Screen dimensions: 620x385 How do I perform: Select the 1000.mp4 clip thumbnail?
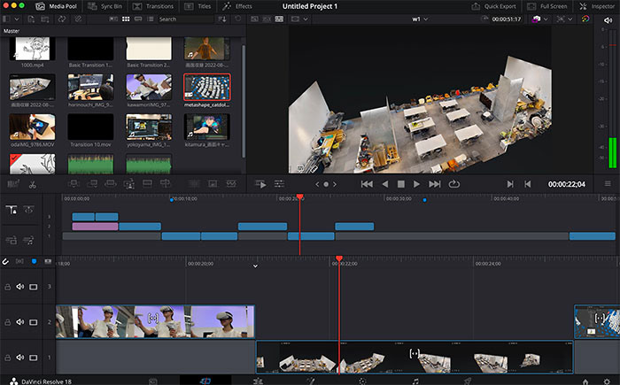tap(33, 49)
